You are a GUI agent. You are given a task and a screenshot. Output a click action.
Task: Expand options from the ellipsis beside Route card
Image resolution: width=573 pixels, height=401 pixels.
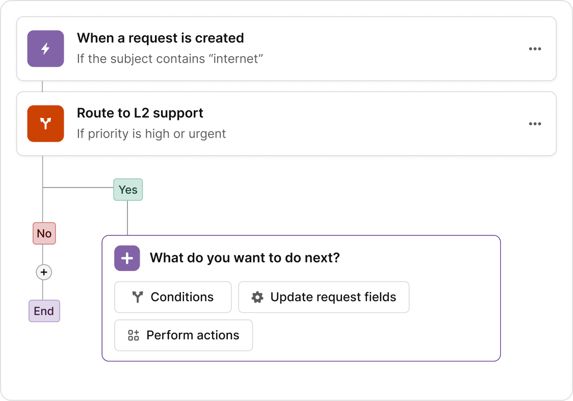(535, 123)
